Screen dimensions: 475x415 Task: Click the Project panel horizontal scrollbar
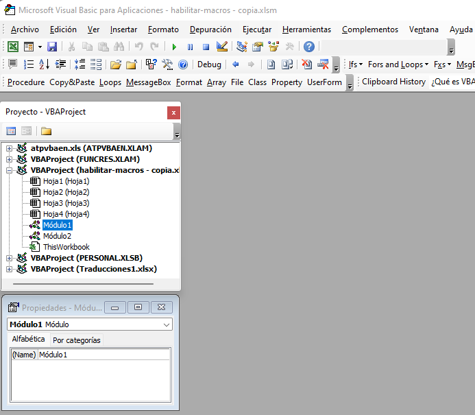pos(83,284)
